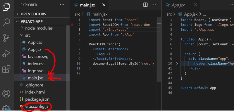Click <App /> element on line 8

click(x=104, y=54)
